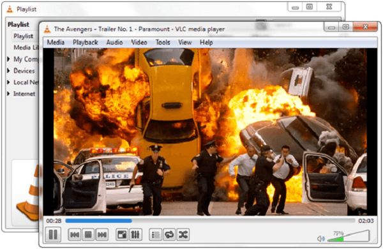Expand Internet tree node in Playlist window

coord(8,94)
